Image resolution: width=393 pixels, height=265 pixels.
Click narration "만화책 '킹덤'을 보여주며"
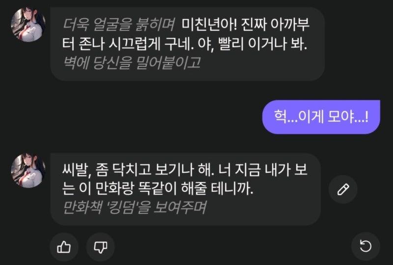pyautogui.click(x=134, y=208)
